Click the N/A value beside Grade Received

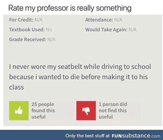pyautogui.click(x=51, y=40)
